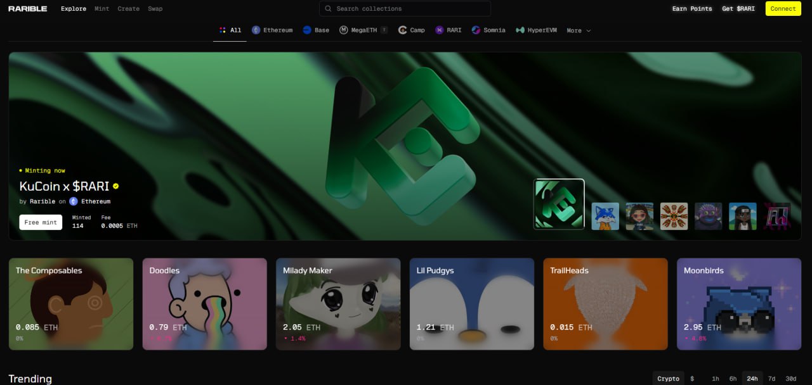Switch to the Somnia tab
Viewport: 812px width, 385px height.
click(x=488, y=30)
